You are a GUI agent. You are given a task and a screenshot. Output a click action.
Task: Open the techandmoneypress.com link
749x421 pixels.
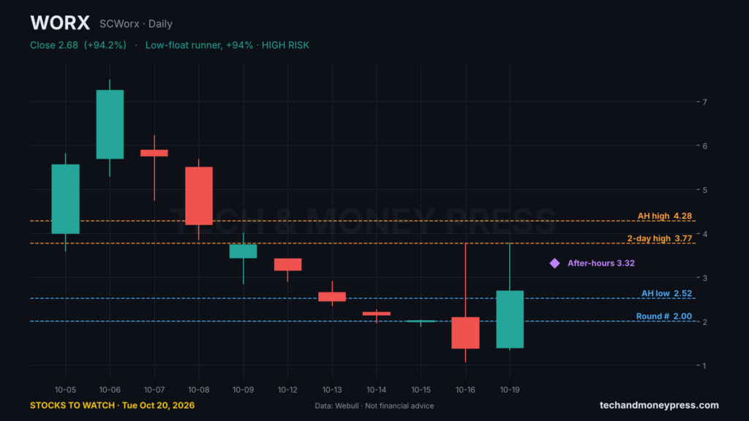tap(659, 405)
